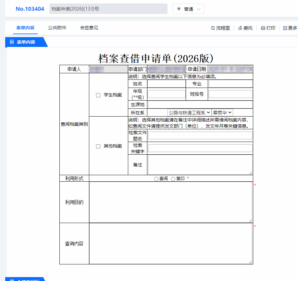298x281 pixels.
Task: Switch to the 会签意见 tab
Action: 89,28
